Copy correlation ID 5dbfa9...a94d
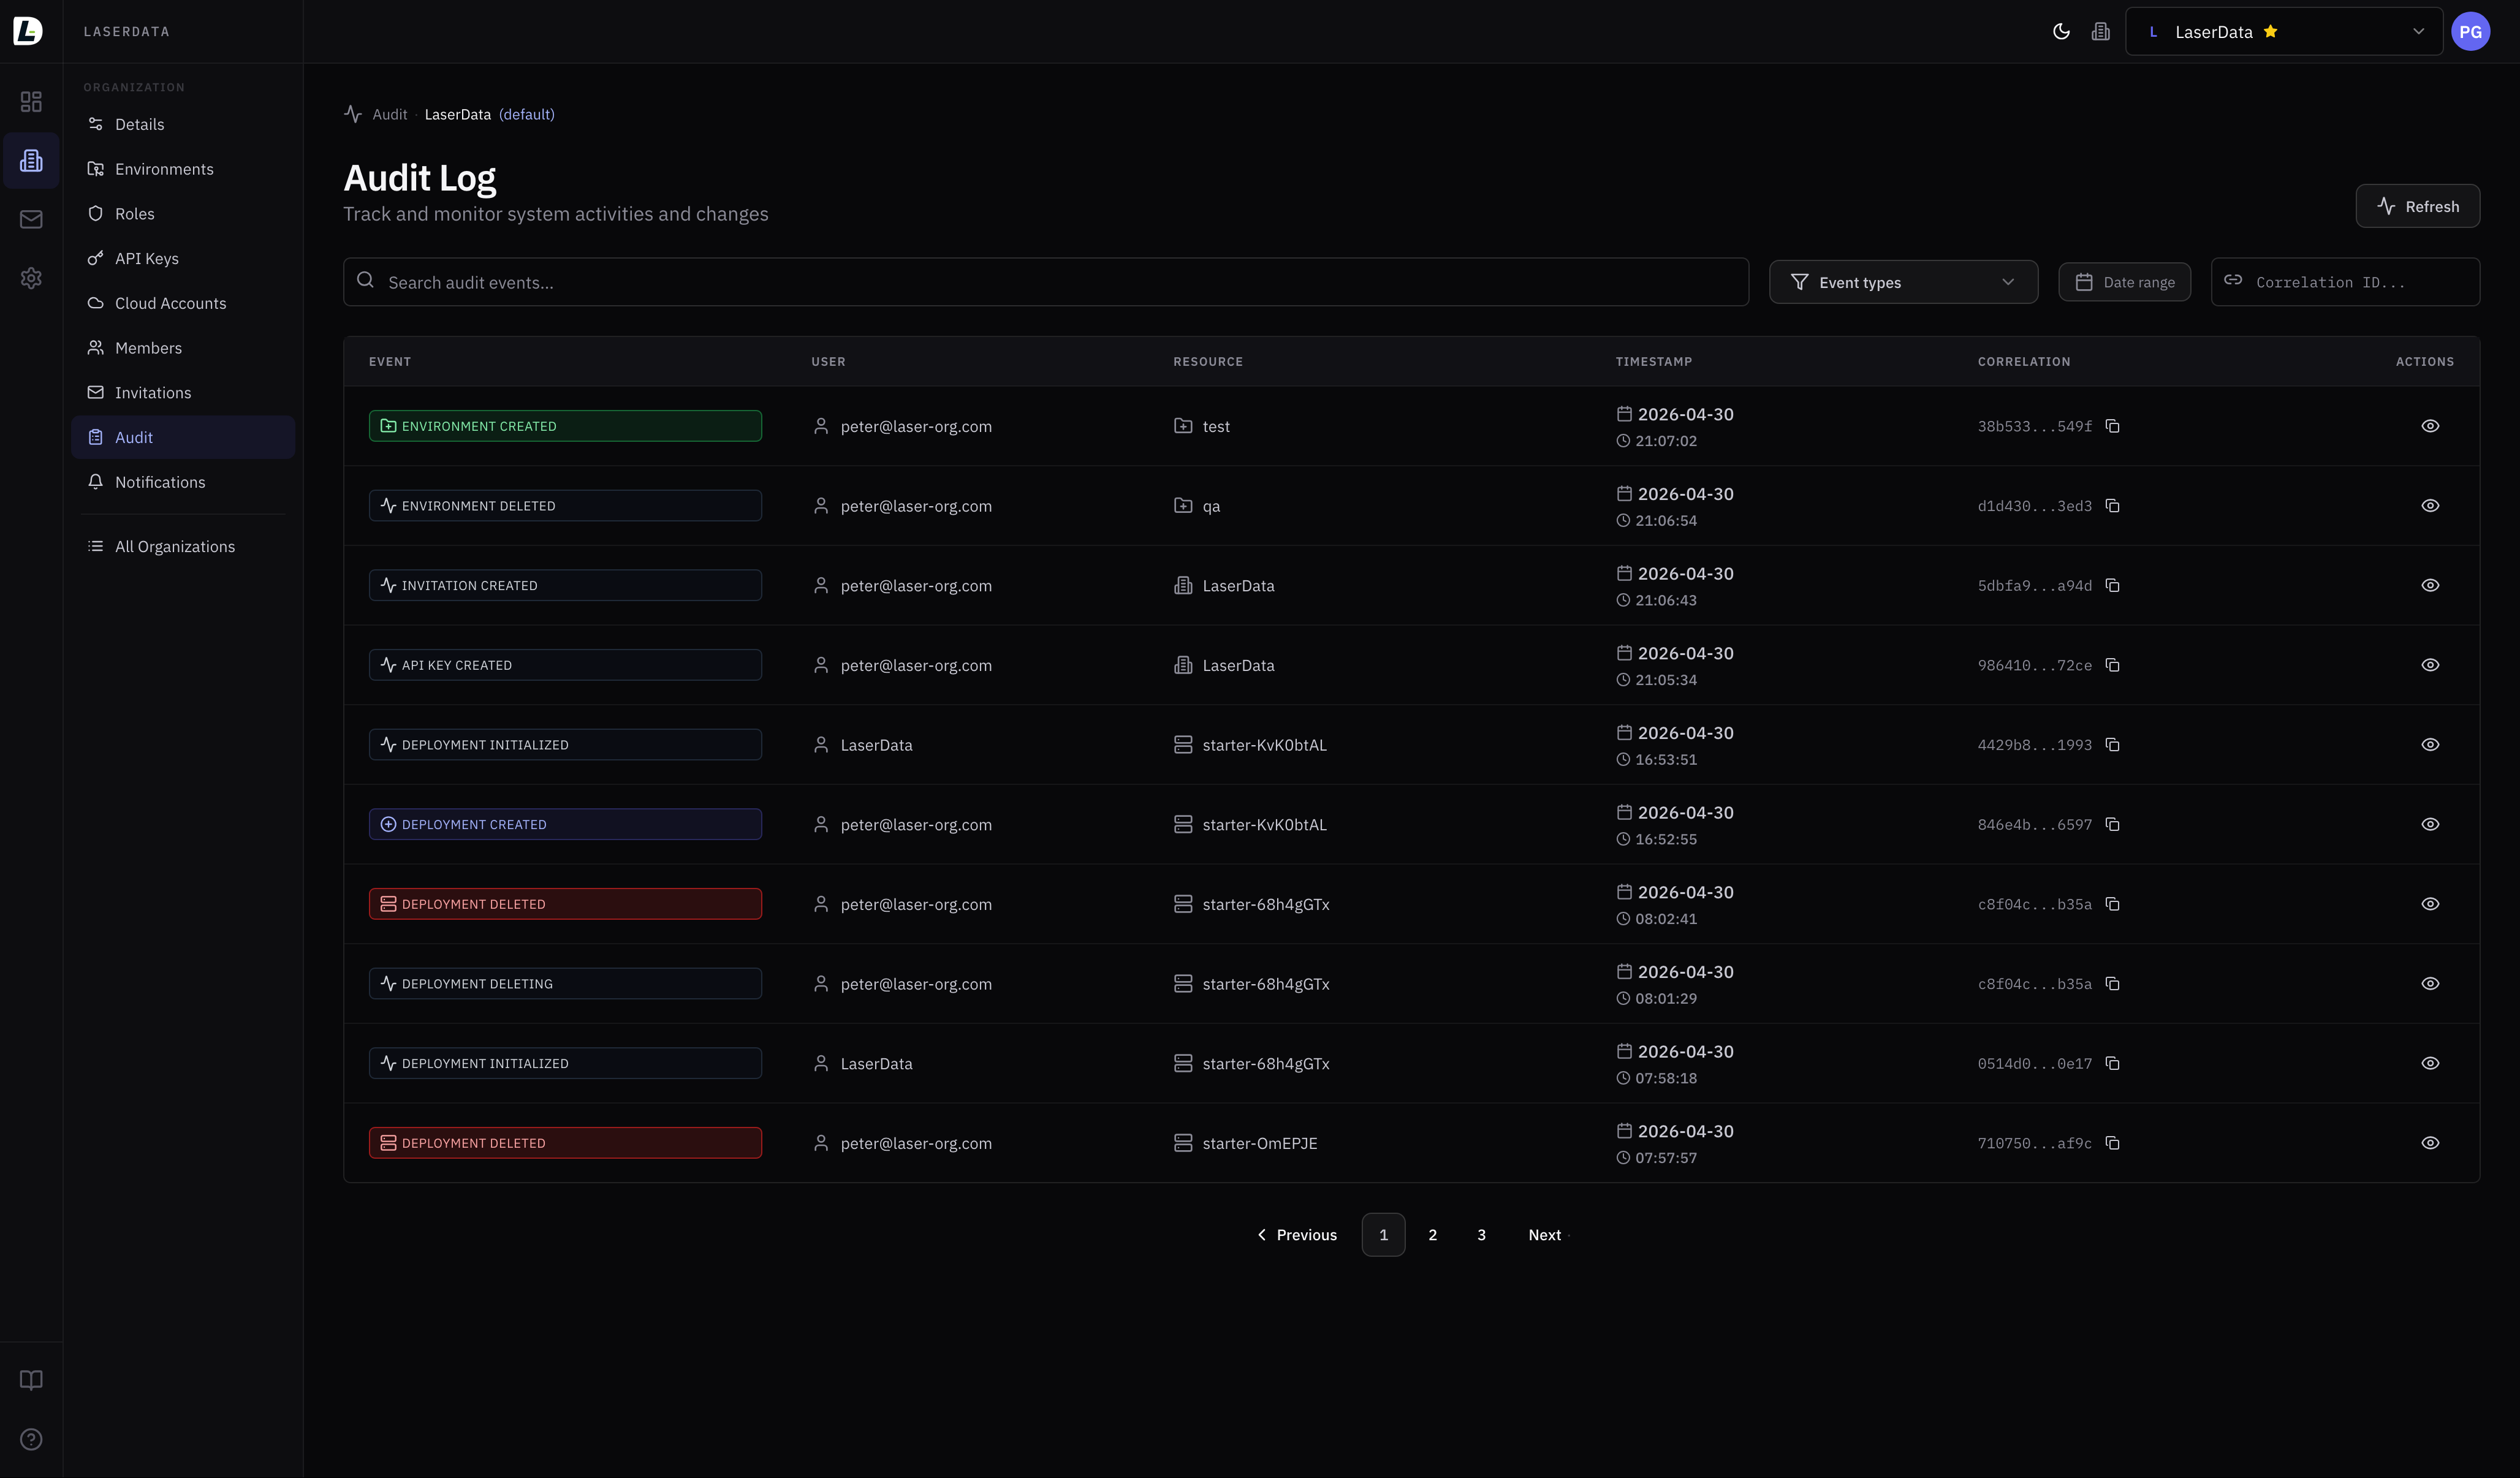The width and height of the screenshot is (2520, 1478). click(x=2112, y=585)
